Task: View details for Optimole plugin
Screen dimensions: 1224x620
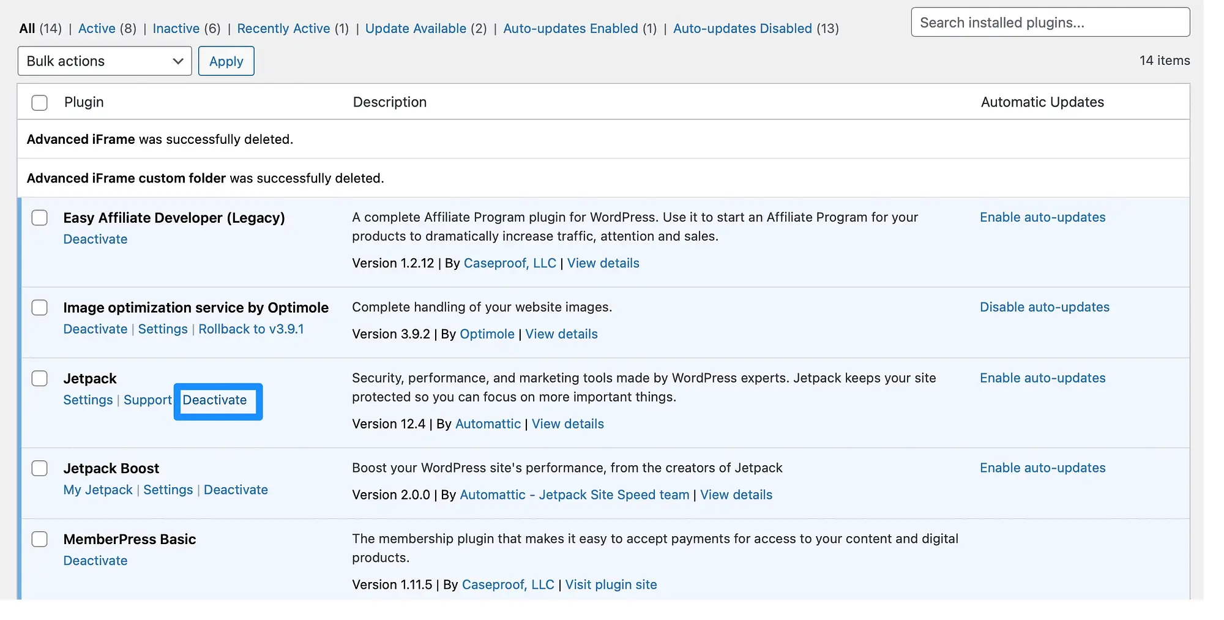Action: pos(561,334)
